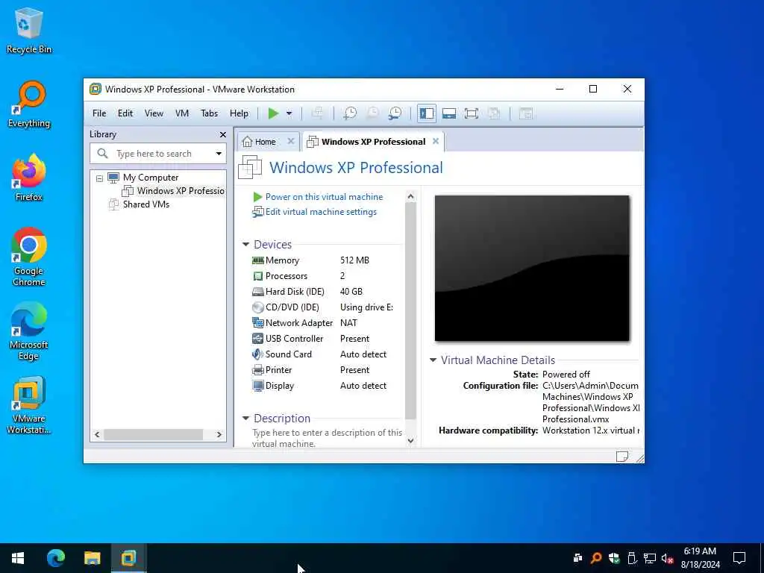The image size is (764, 573).
Task: Open the notification center icon
Action: pyautogui.click(x=739, y=558)
